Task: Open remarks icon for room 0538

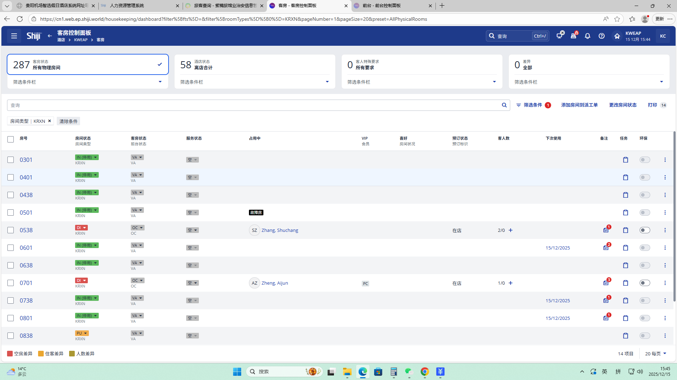Action: 606,230
